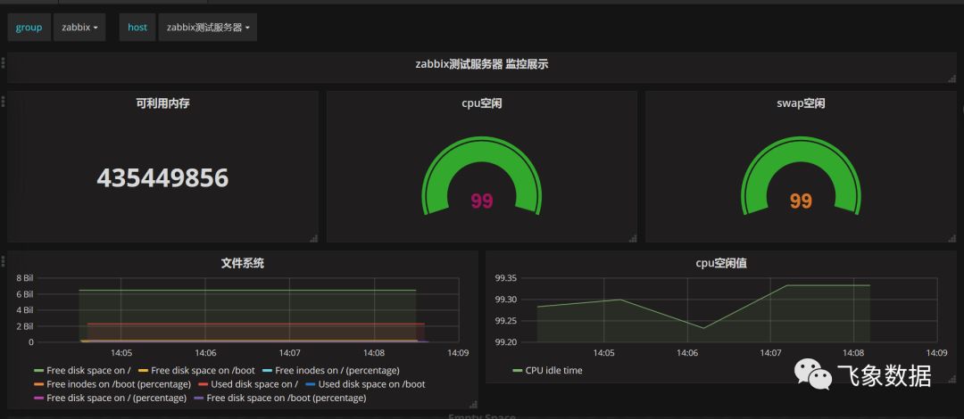The height and width of the screenshot is (419, 964).
Task: Click the '99.20' axis label in cpu空闲值 chart
Action: (x=505, y=341)
